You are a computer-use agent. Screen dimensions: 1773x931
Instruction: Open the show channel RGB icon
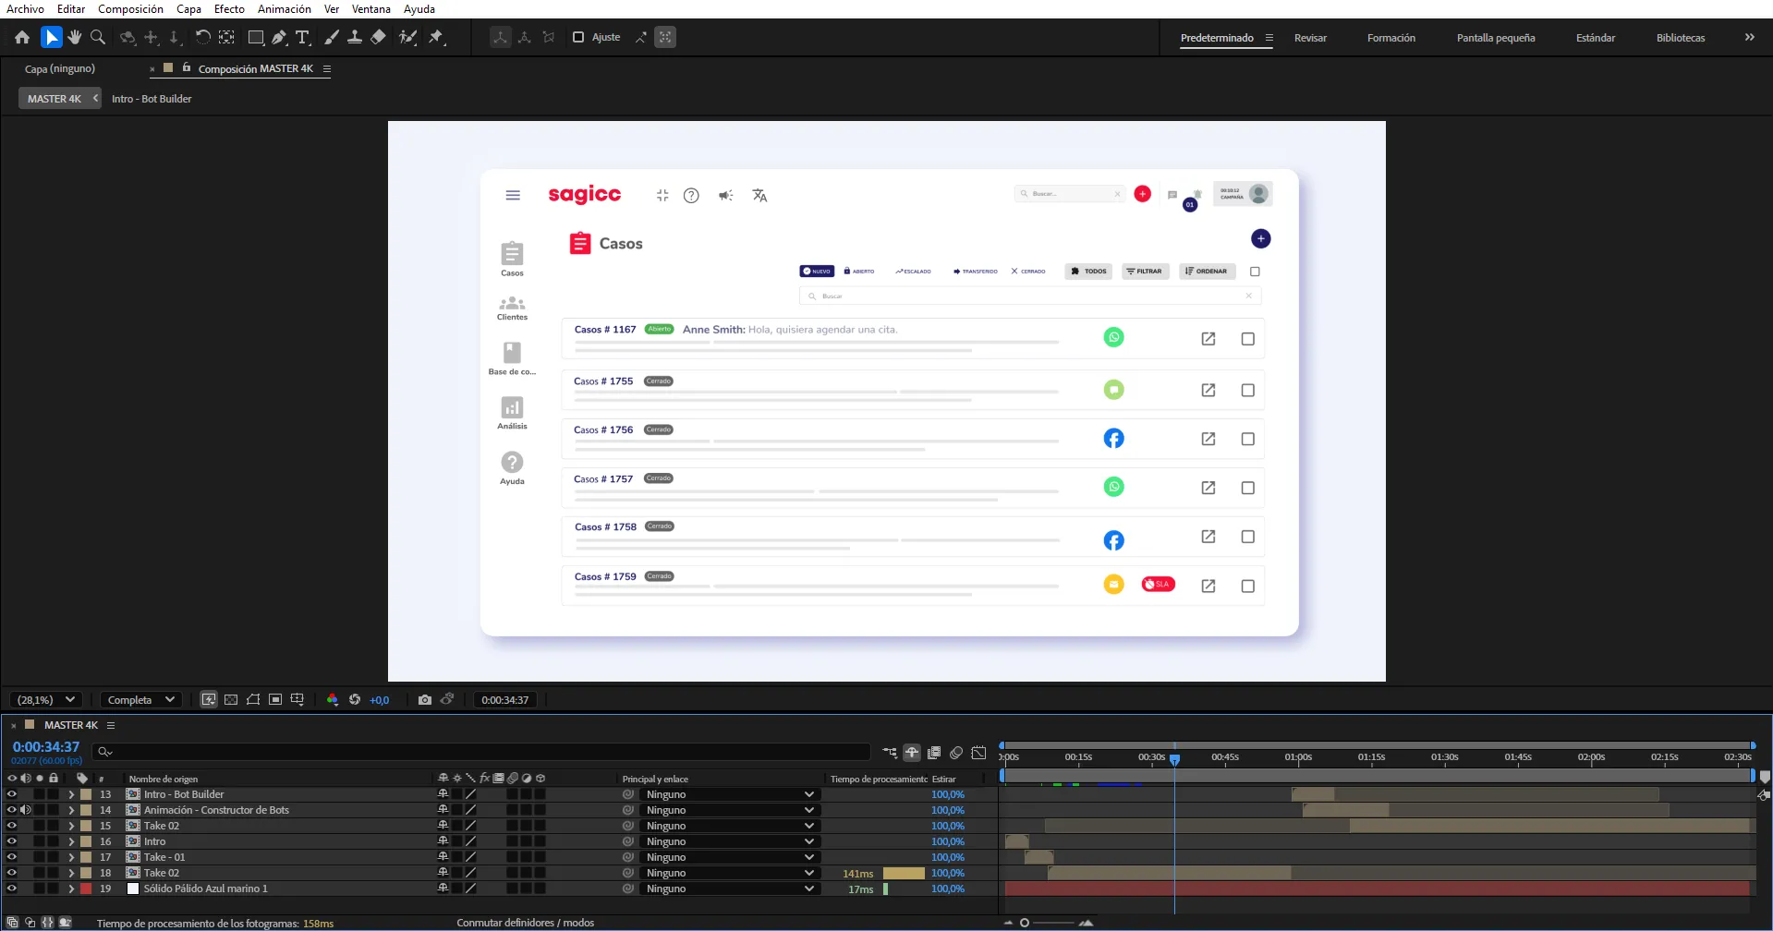click(x=333, y=700)
